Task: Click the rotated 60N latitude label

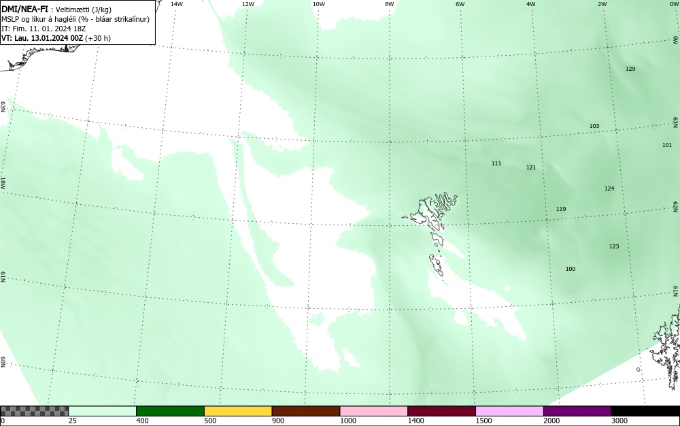Action: pos(3,363)
